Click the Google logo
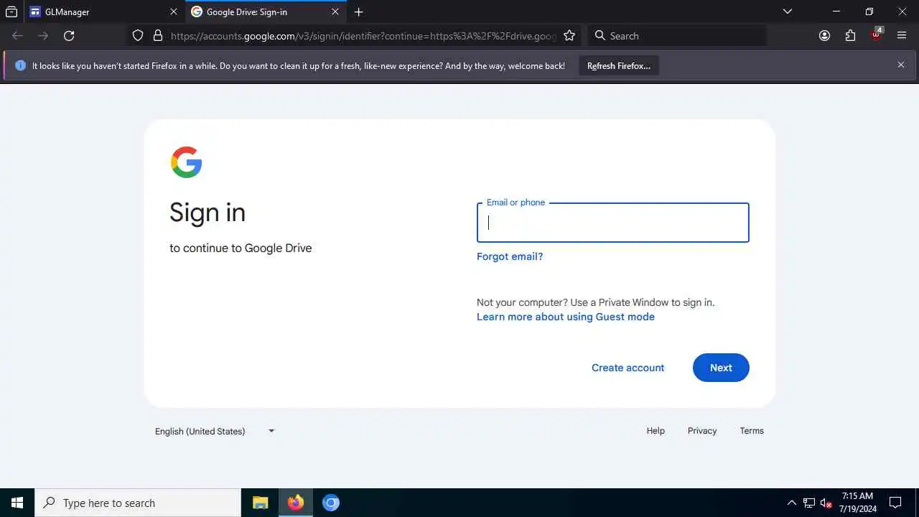The image size is (919, 517). coord(187,162)
